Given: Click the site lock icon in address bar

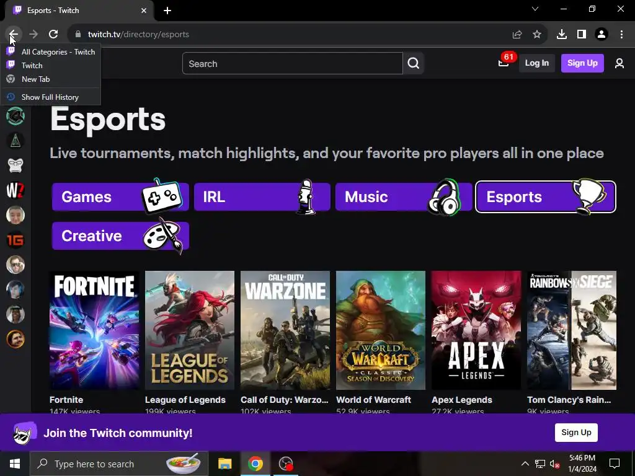Looking at the screenshot, I should click(x=78, y=35).
